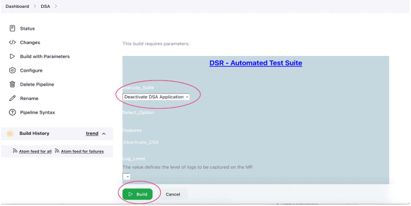This screenshot has width=411, height=206.
Task: Go to Dashboard breadcrumb
Action: pyautogui.click(x=17, y=6)
